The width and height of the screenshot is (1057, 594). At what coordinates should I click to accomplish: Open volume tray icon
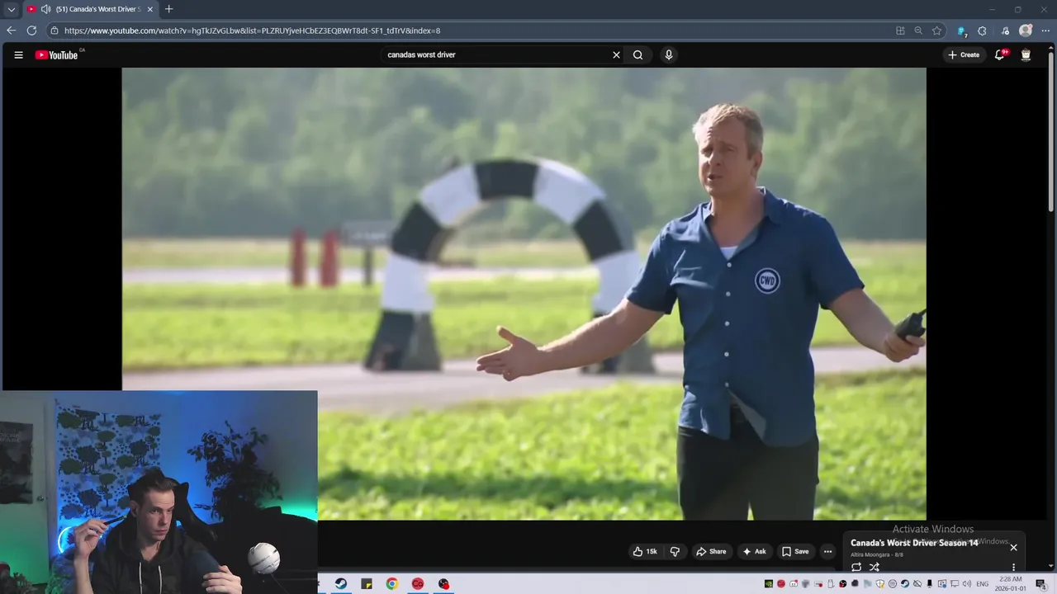pyautogui.click(x=966, y=584)
